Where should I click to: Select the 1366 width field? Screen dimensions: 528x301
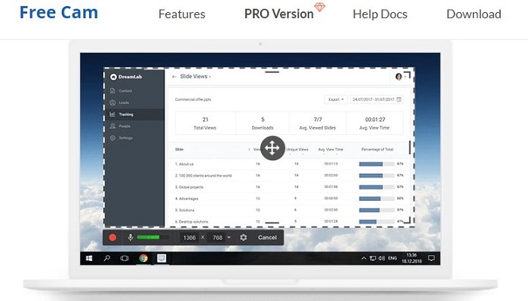(x=189, y=238)
